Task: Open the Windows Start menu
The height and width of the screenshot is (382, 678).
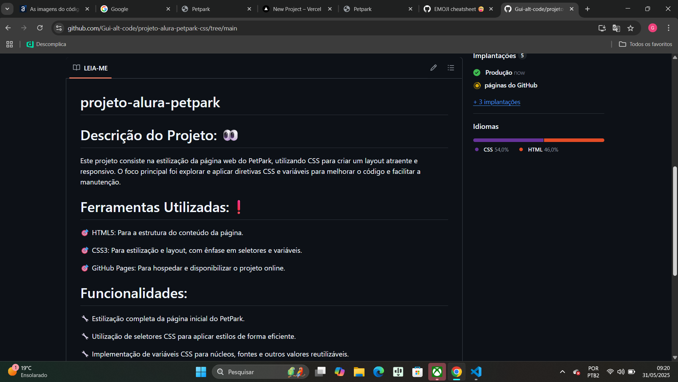Action: (x=201, y=372)
